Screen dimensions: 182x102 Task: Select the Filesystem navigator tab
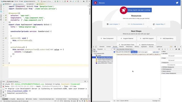pyautogui.click(x=100, y=49)
